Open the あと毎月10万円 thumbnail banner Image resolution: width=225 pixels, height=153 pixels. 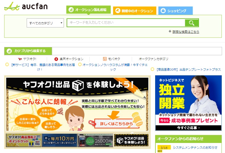(60, 140)
